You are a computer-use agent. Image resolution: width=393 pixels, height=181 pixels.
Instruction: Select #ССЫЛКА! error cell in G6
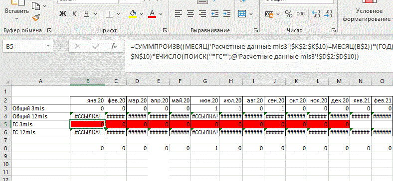pos(205,132)
